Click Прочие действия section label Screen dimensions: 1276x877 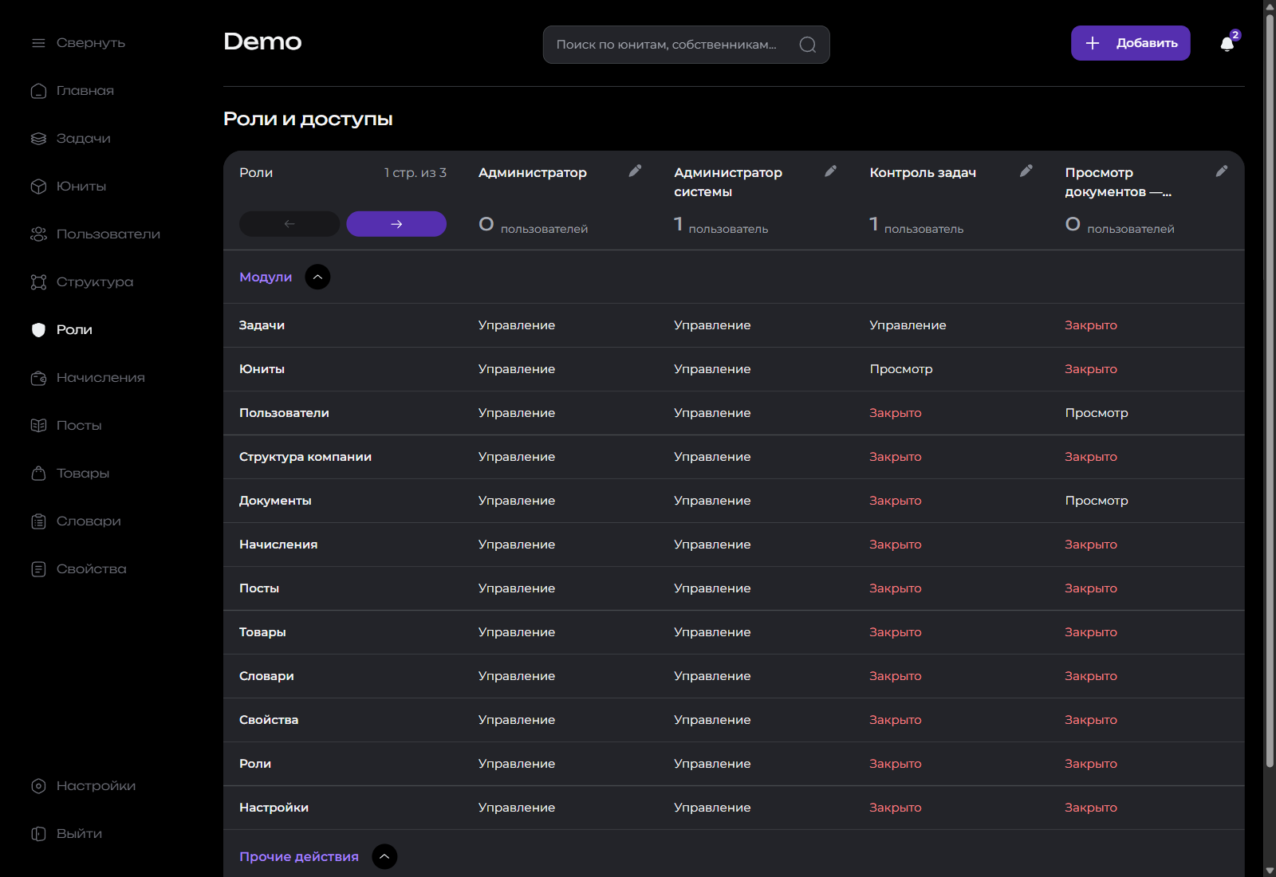pos(299,856)
